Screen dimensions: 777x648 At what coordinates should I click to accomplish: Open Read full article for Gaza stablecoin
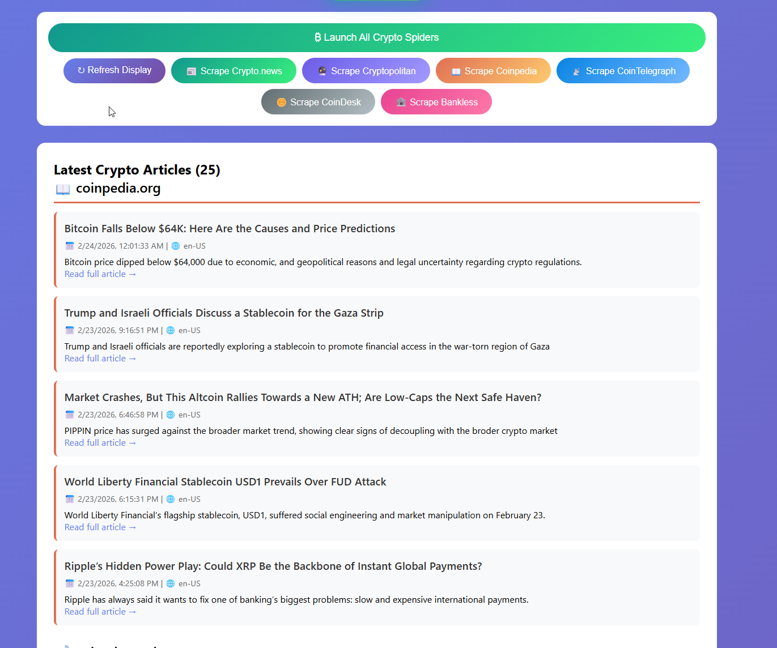(100, 359)
